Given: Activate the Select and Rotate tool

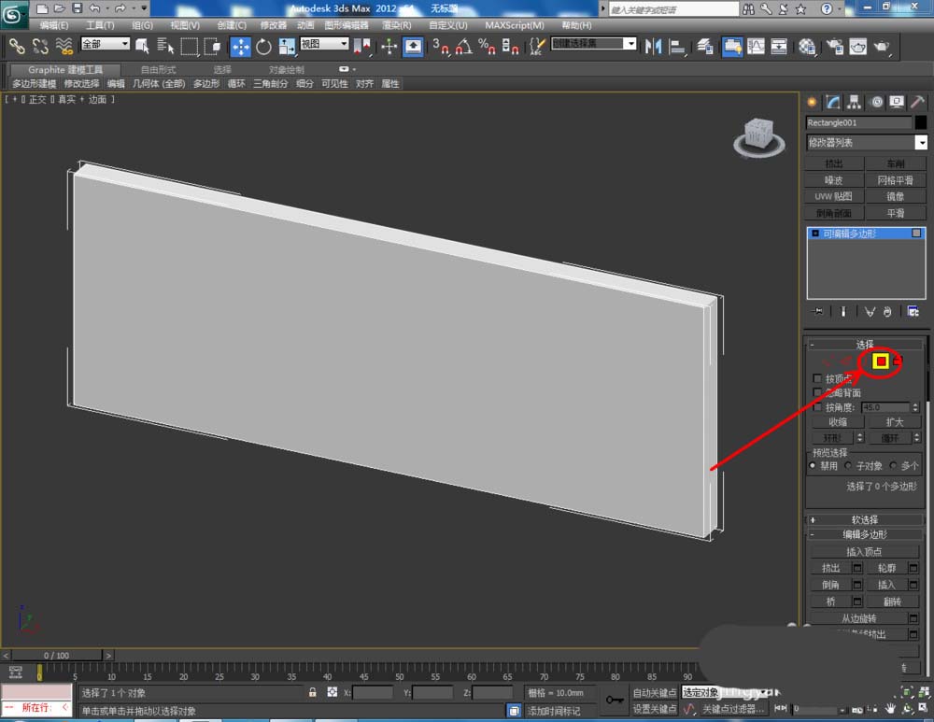Looking at the screenshot, I should click(263, 46).
